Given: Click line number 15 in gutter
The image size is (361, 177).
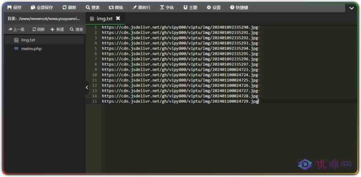Looking at the screenshot, I should pyautogui.click(x=94, y=101).
